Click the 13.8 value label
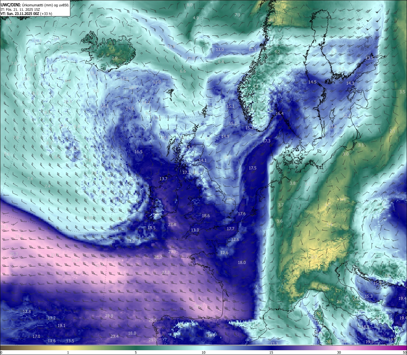The image size is (407, 355). click(157, 82)
